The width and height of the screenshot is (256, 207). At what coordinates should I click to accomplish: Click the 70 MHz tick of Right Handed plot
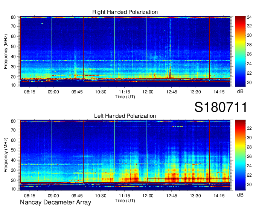(13, 26)
